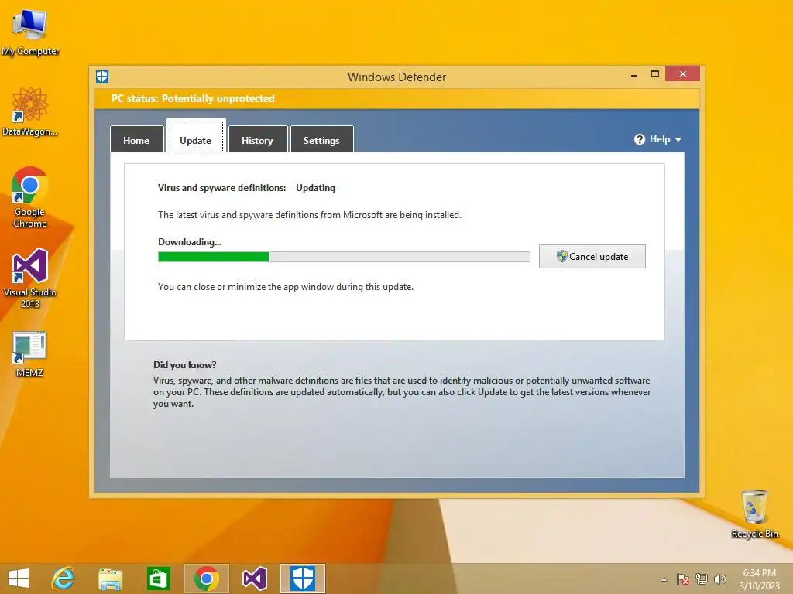Open the DataWagon desktop shortcut
The height and width of the screenshot is (594, 793).
[x=30, y=111]
